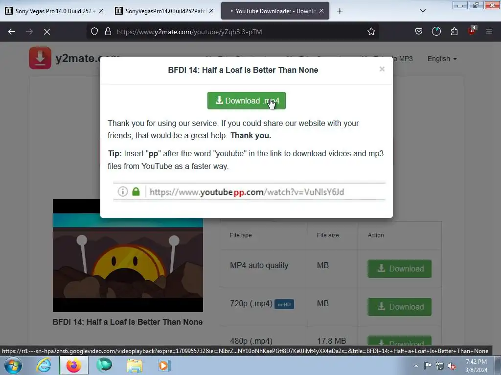The width and height of the screenshot is (501, 375).
Task: Click the circular profile icon in toolbar
Action: pyautogui.click(x=436, y=32)
